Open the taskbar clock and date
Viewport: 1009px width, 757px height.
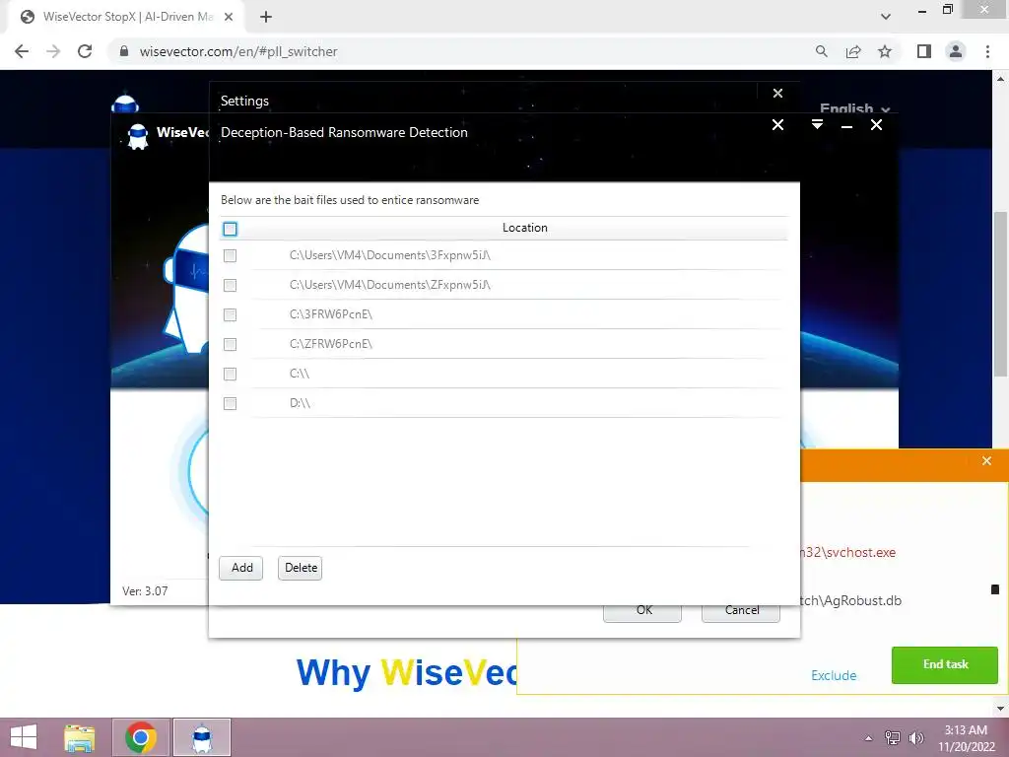pos(966,738)
